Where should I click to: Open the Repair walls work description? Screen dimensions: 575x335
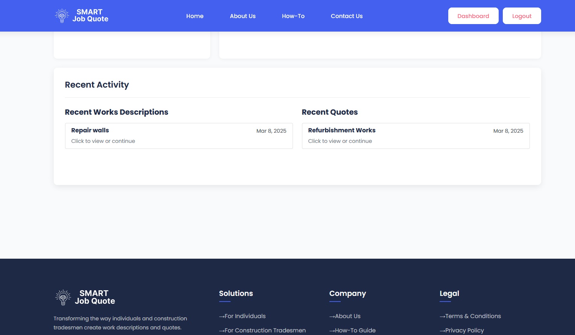coord(179,136)
